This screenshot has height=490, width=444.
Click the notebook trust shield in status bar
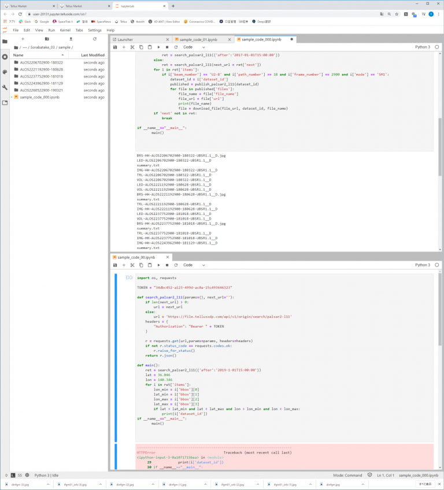click(369, 475)
